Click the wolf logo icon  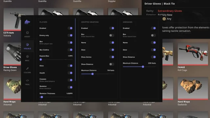tap(27, 22)
